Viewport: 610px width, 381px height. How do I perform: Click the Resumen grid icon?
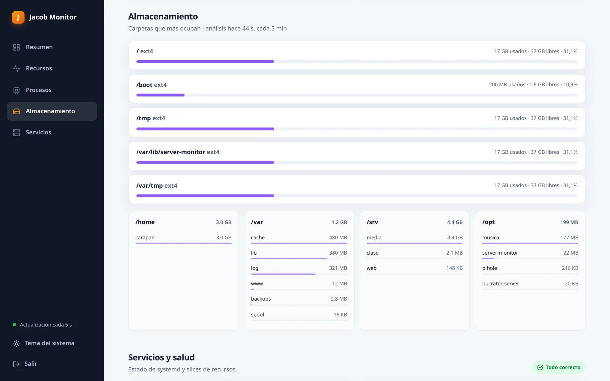coord(17,47)
